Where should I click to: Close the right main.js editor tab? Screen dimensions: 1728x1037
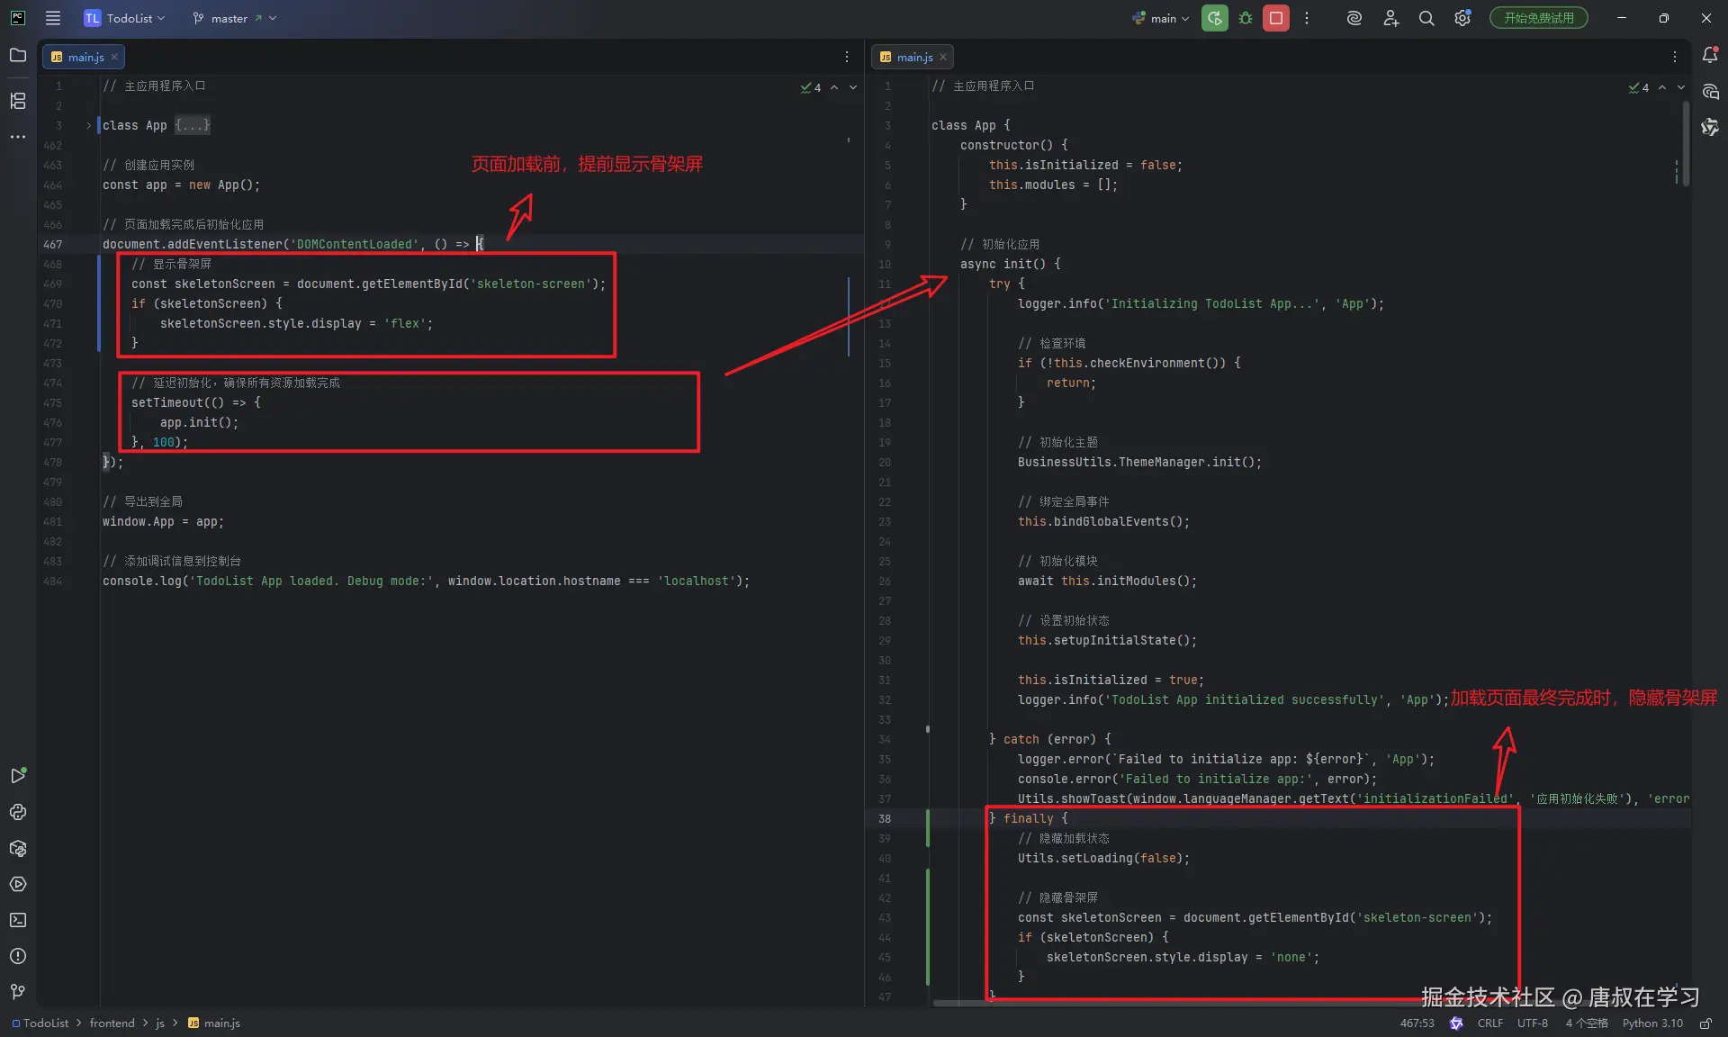point(943,57)
